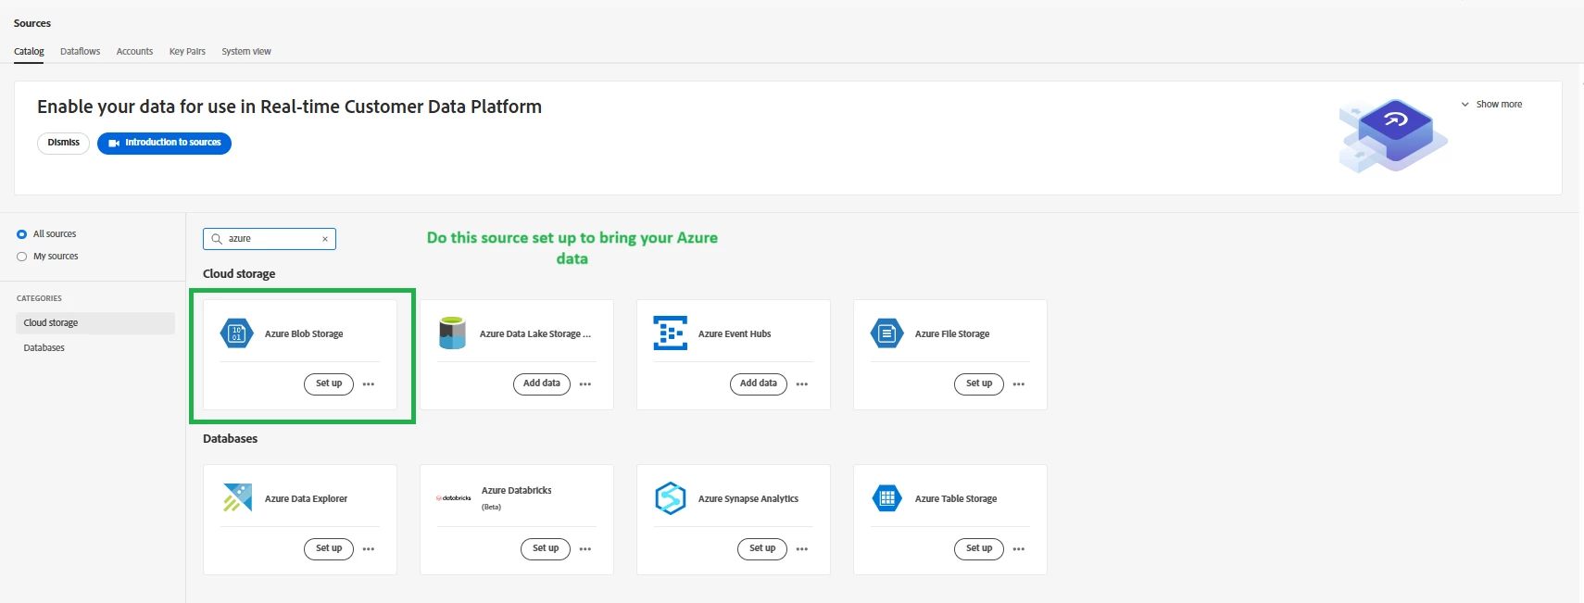
Task: Open more options for Azure Blob Storage
Action: (369, 384)
